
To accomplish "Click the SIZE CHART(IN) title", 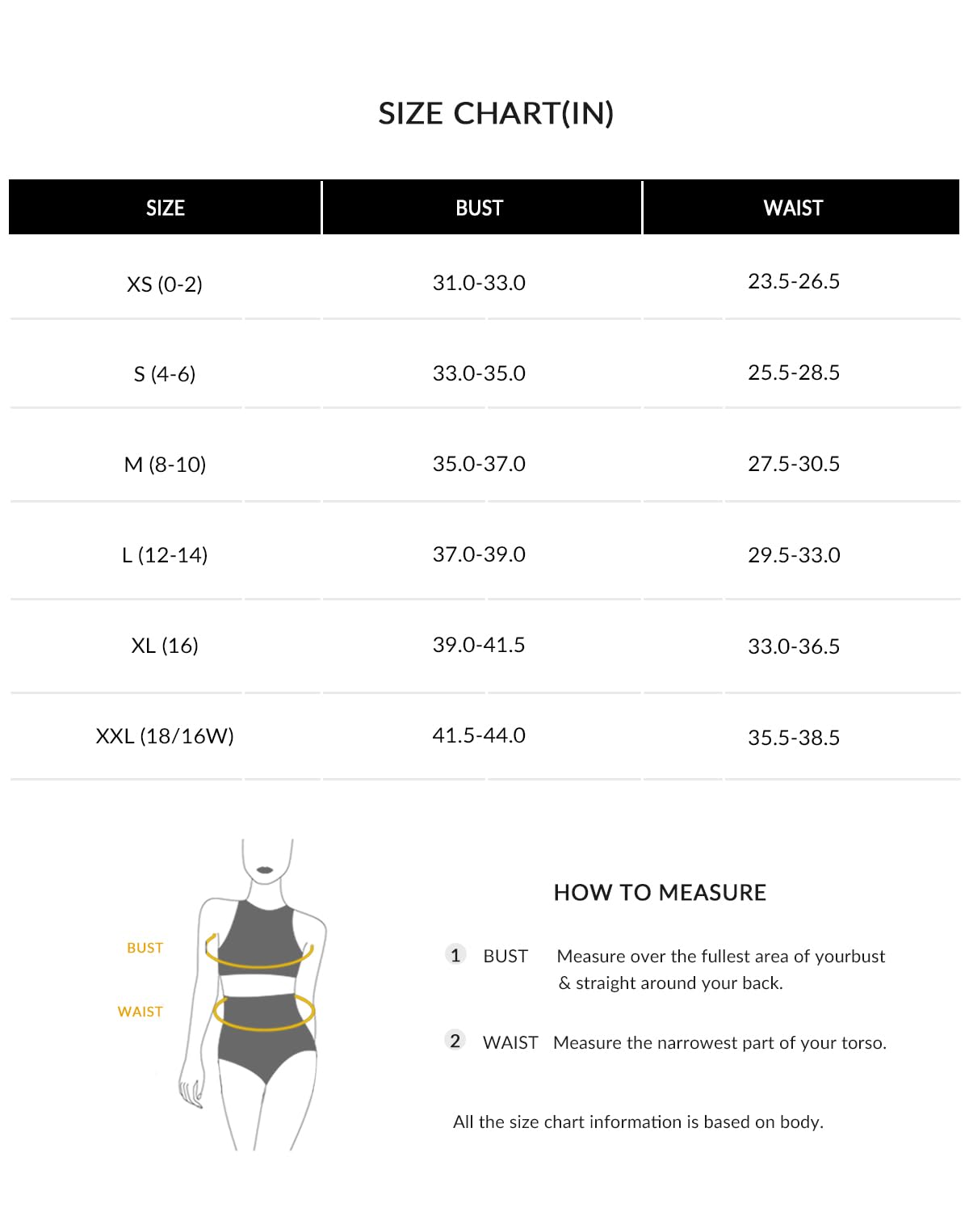I will (496, 113).
